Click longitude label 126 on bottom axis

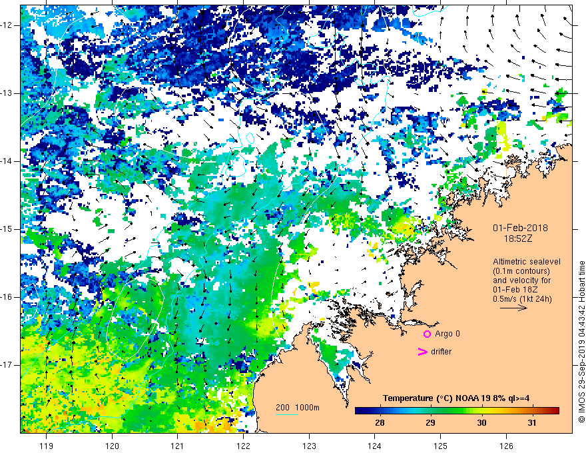506,446
